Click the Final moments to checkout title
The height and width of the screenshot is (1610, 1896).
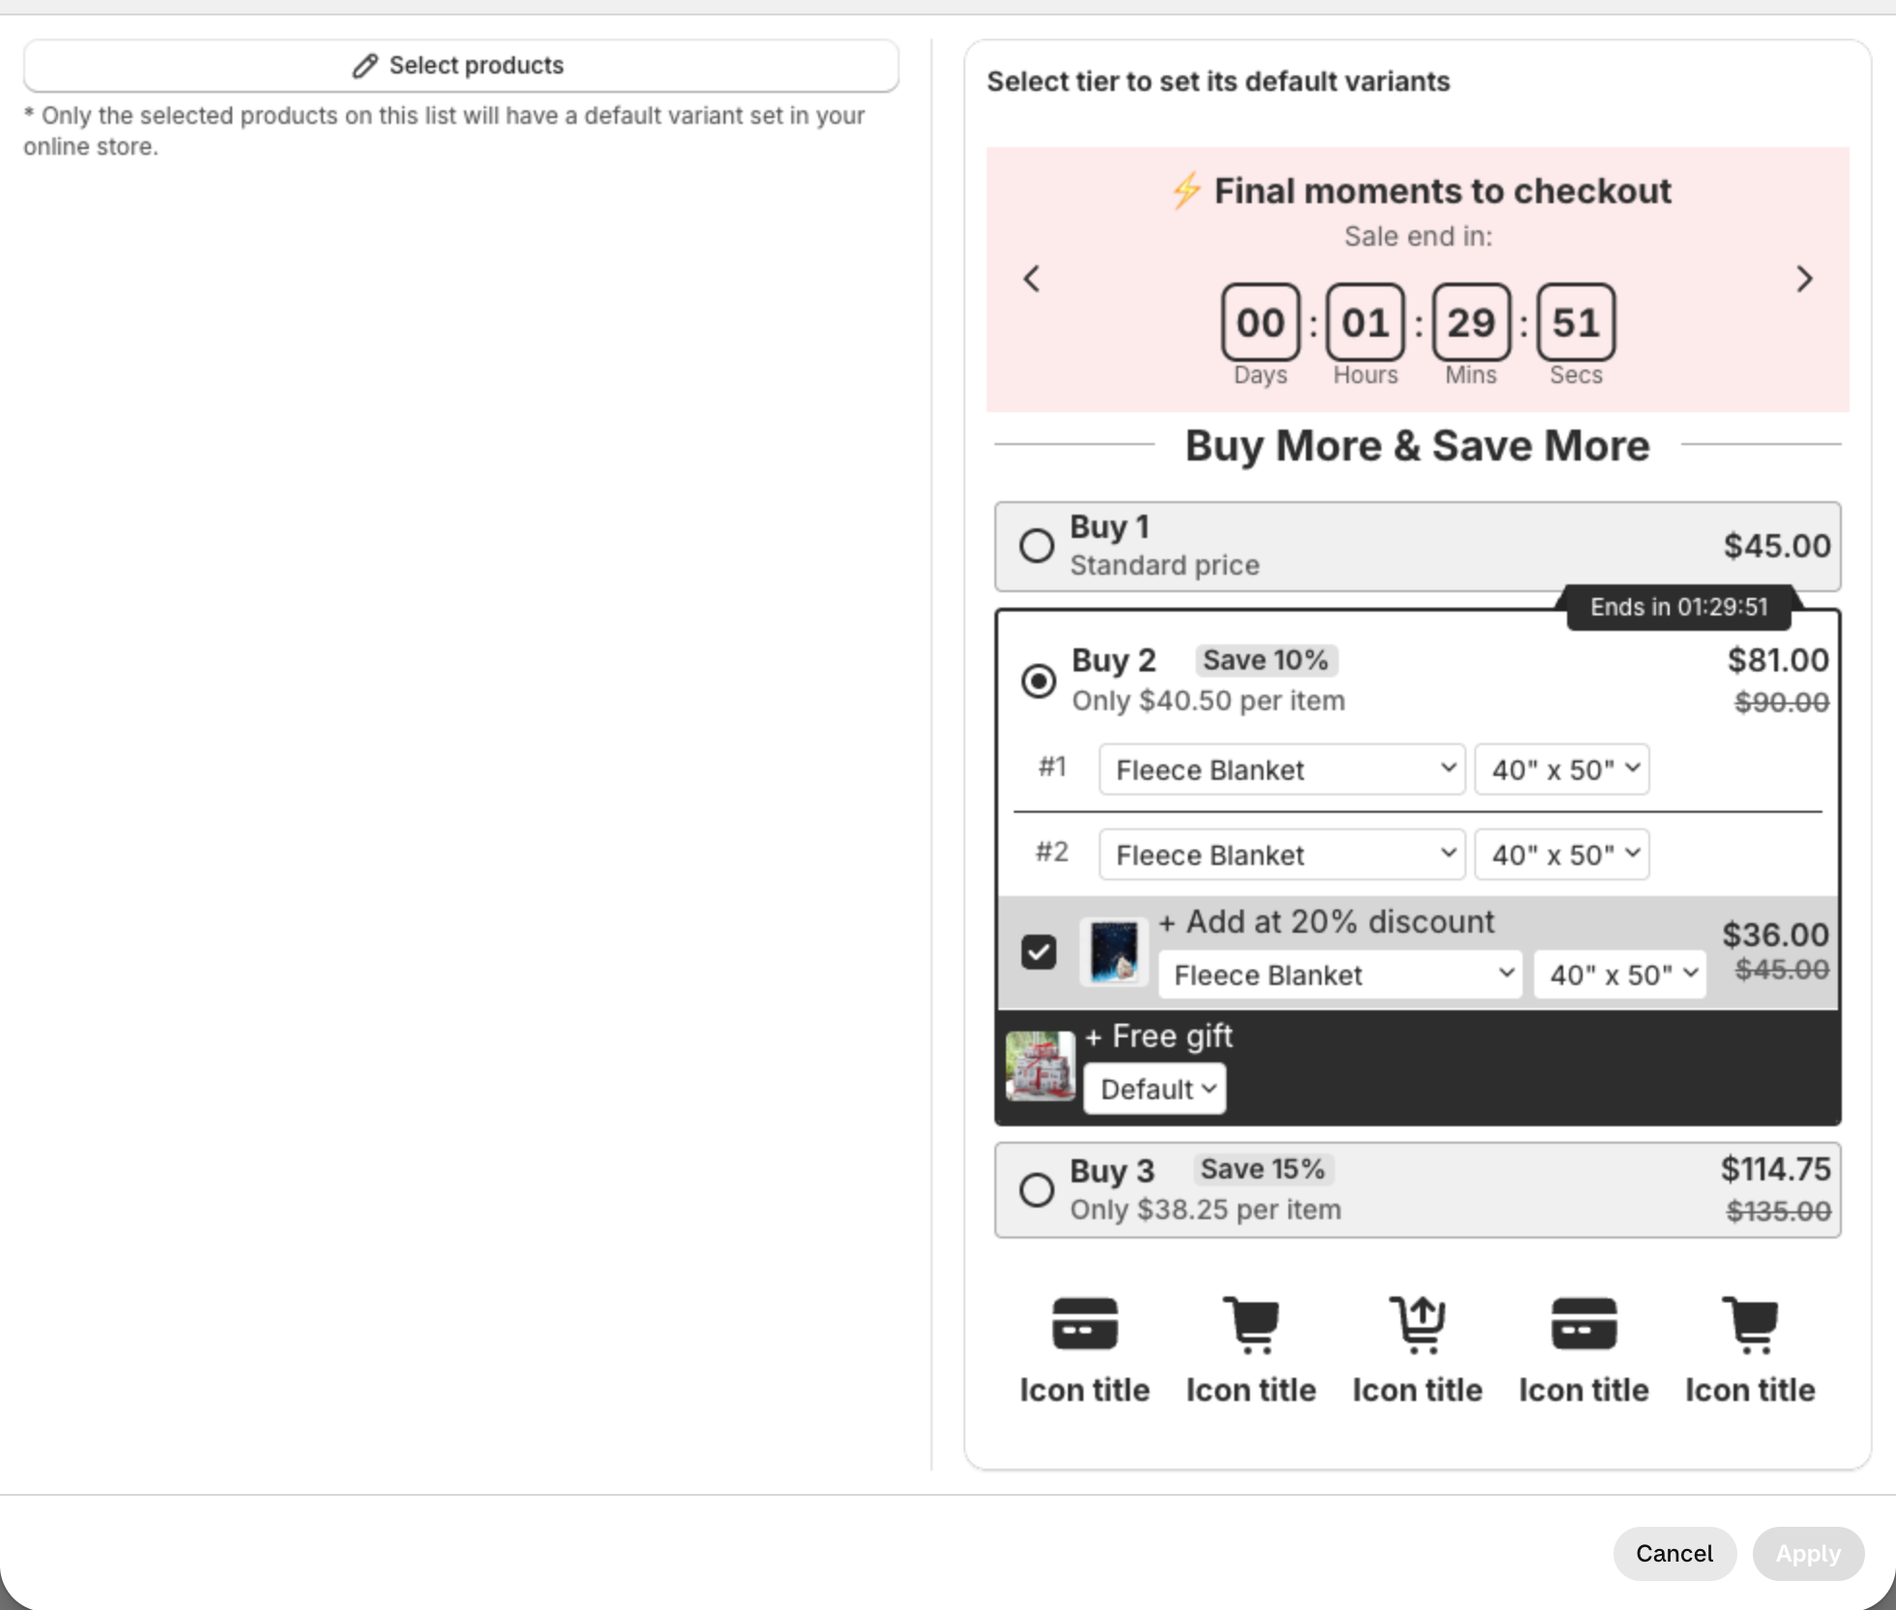pos(1442,191)
